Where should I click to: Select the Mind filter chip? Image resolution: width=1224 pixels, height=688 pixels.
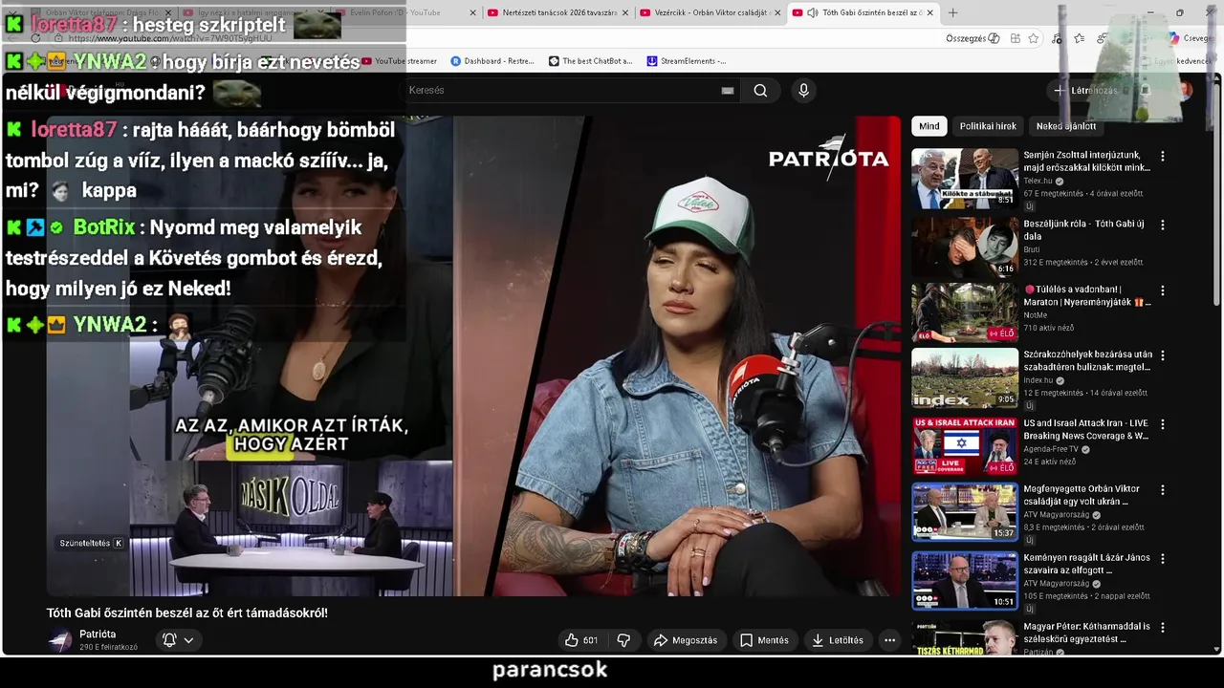929,126
